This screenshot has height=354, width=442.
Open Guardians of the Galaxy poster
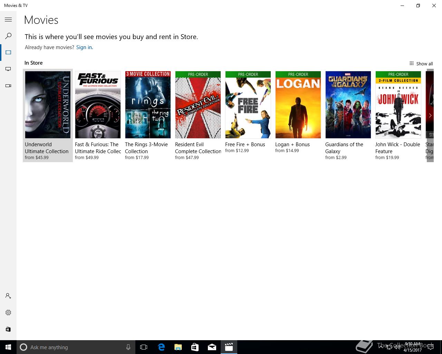tap(348, 105)
